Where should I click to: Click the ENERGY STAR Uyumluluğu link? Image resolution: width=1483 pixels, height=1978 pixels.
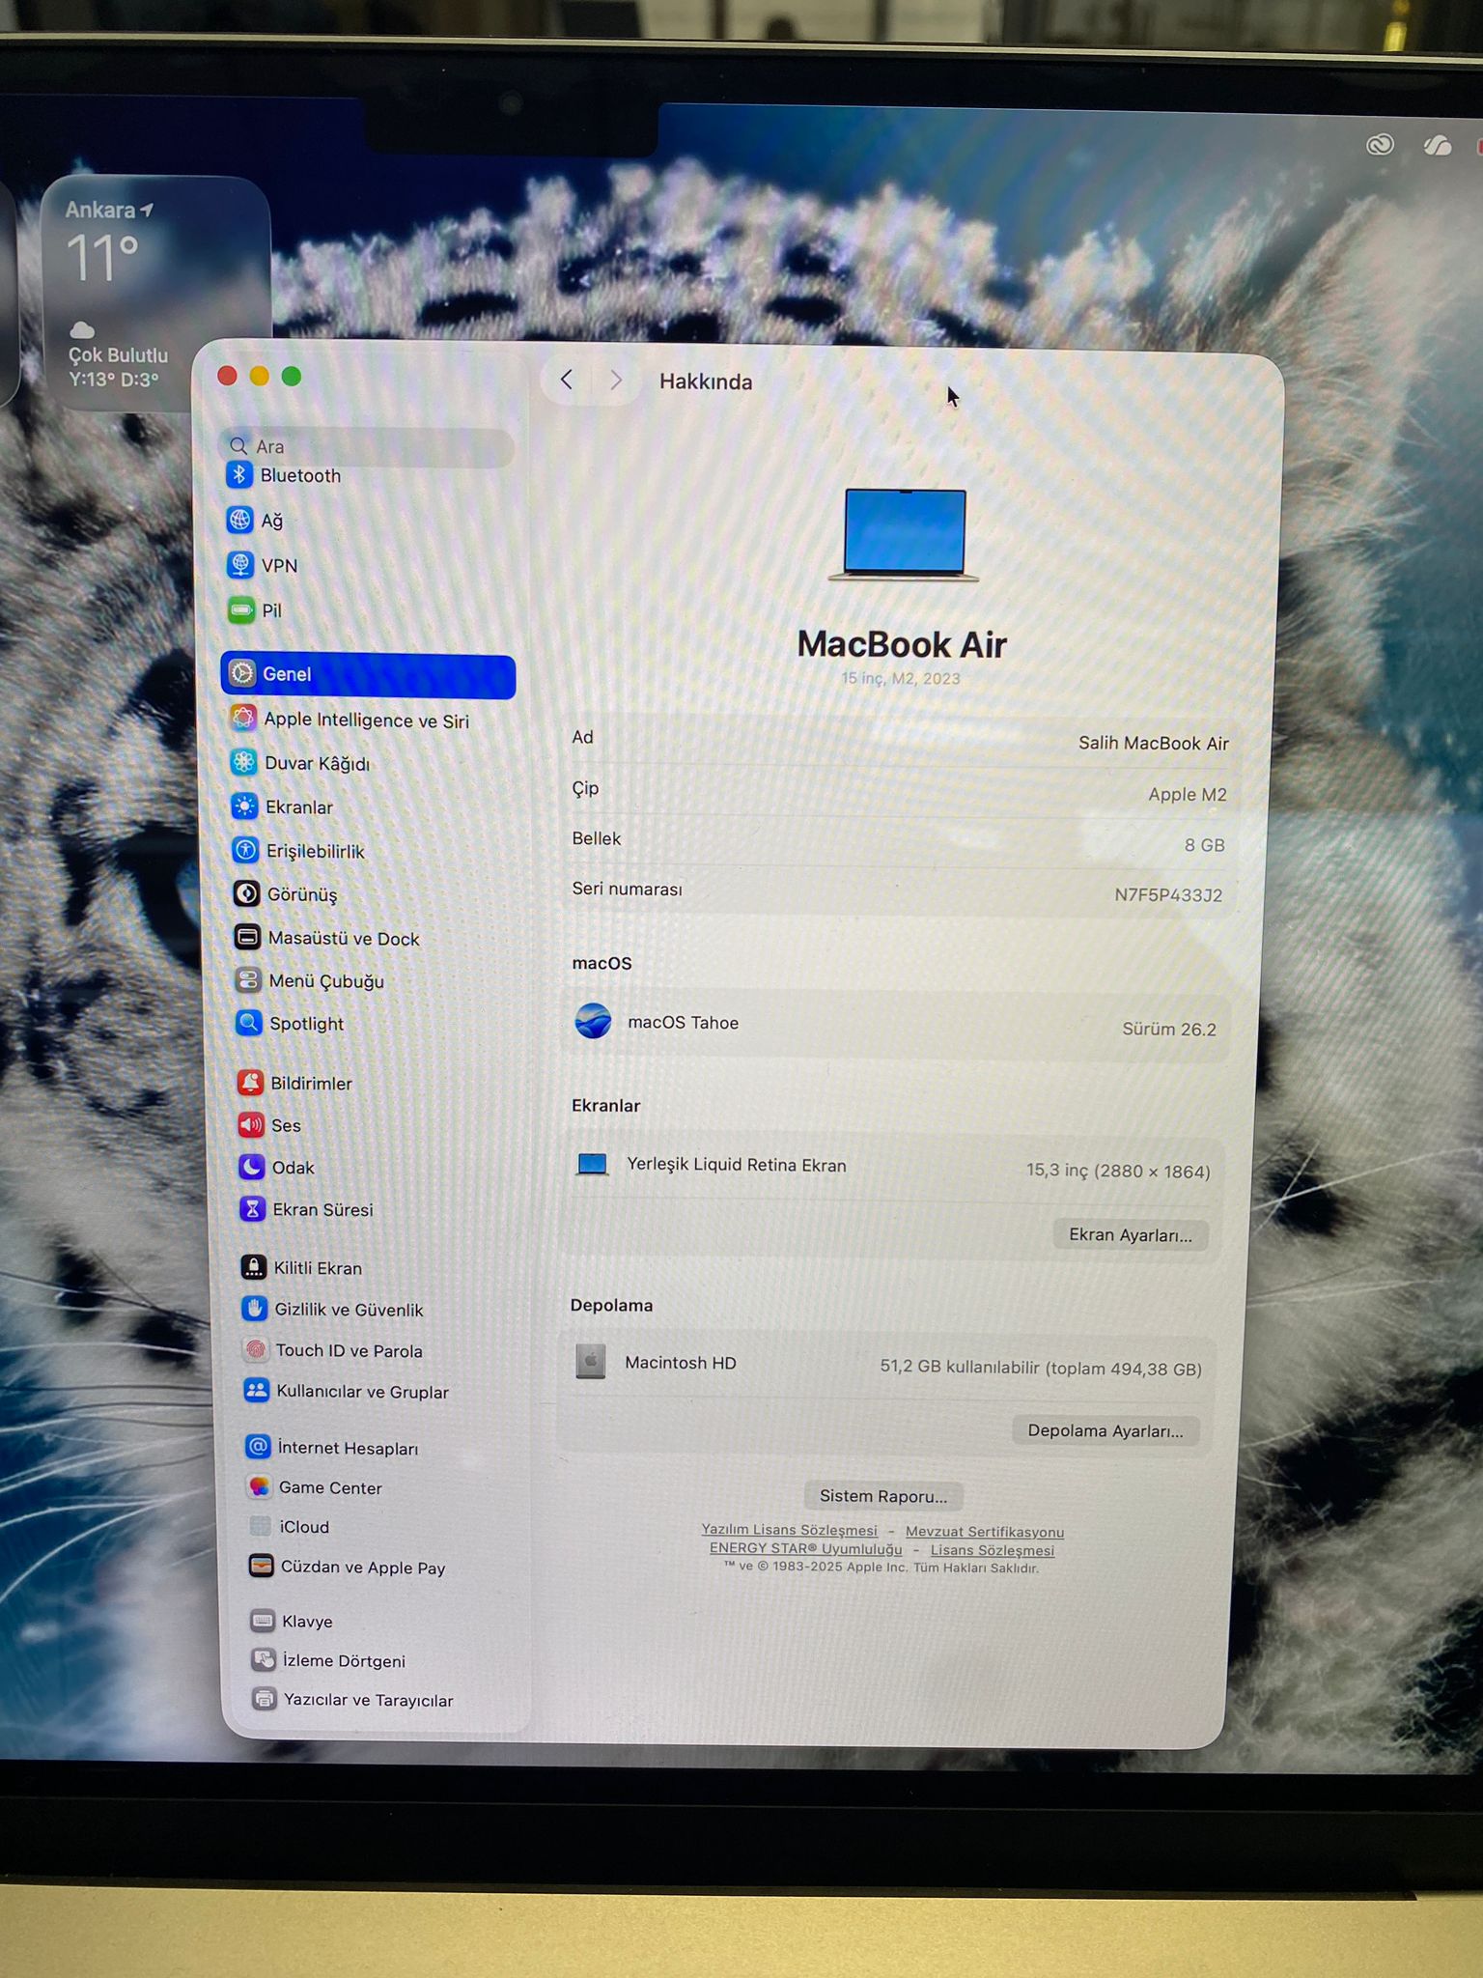click(x=806, y=1548)
